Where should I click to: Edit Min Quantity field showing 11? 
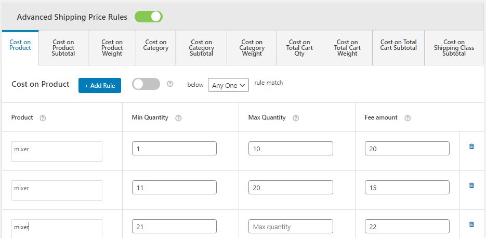tap(174, 188)
